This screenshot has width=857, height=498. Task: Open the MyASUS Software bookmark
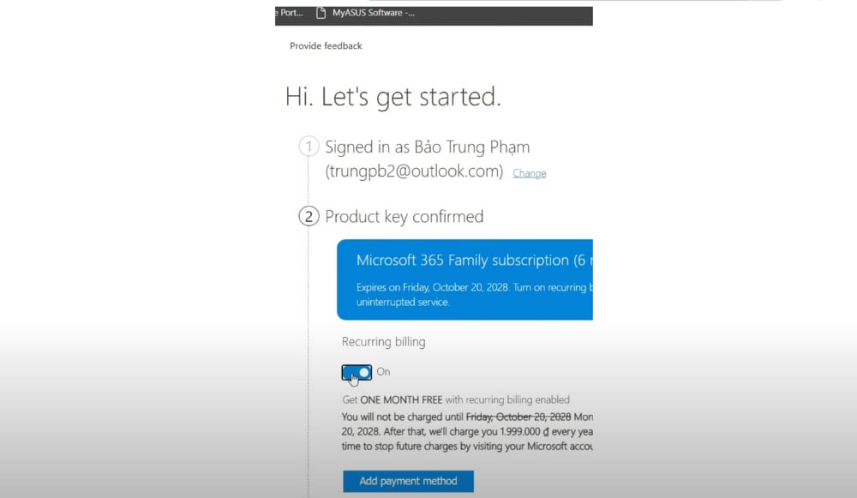[373, 13]
